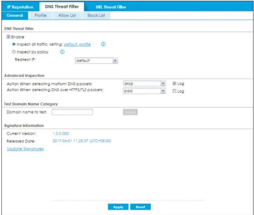Viewport: 254px width, 215px height.
Task: Open DNS over HTTPS/TLS action dropdown
Action: point(144,91)
